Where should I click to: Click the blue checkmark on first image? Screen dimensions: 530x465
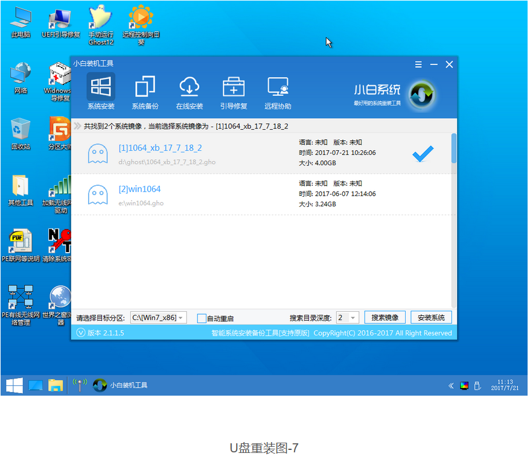pyautogui.click(x=423, y=154)
